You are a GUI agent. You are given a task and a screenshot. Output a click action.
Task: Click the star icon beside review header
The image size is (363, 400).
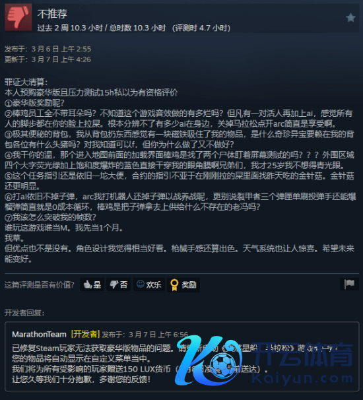pos(350,18)
